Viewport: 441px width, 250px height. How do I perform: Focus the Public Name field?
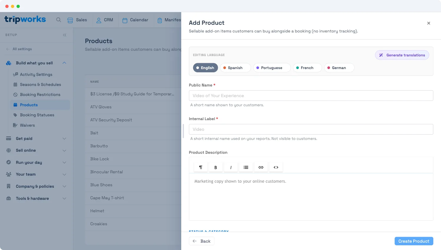pyautogui.click(x=311, y=96)
